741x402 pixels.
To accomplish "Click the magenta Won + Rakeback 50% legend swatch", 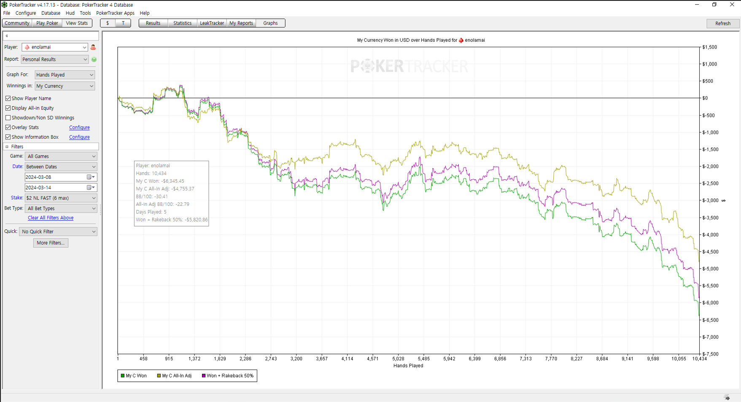I will [204, 376].
